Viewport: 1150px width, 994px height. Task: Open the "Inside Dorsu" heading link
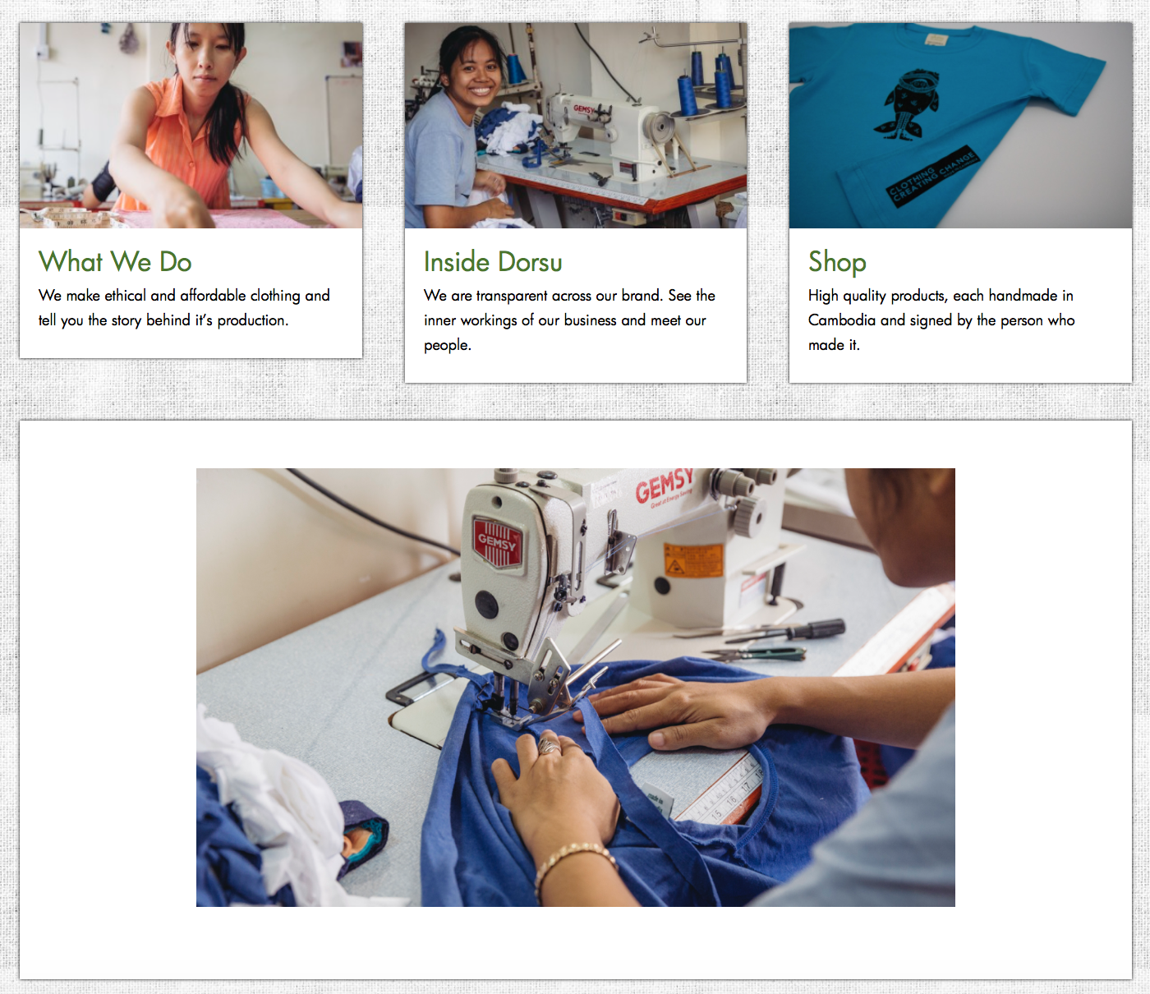[493, 262]
